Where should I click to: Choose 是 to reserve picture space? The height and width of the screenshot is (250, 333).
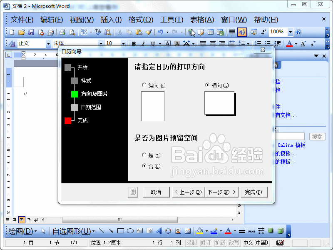144,155
